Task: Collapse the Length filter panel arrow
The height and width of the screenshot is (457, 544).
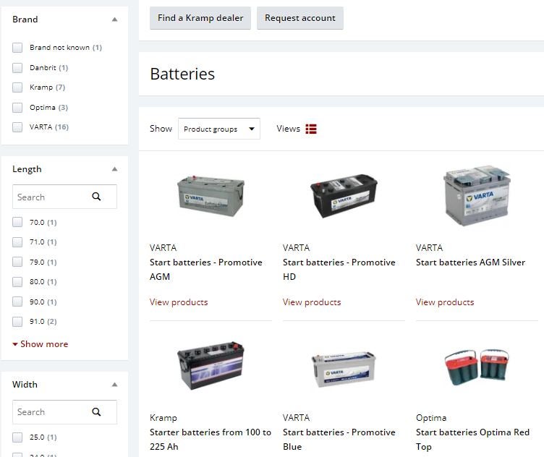Action: [x=114, y=169]
